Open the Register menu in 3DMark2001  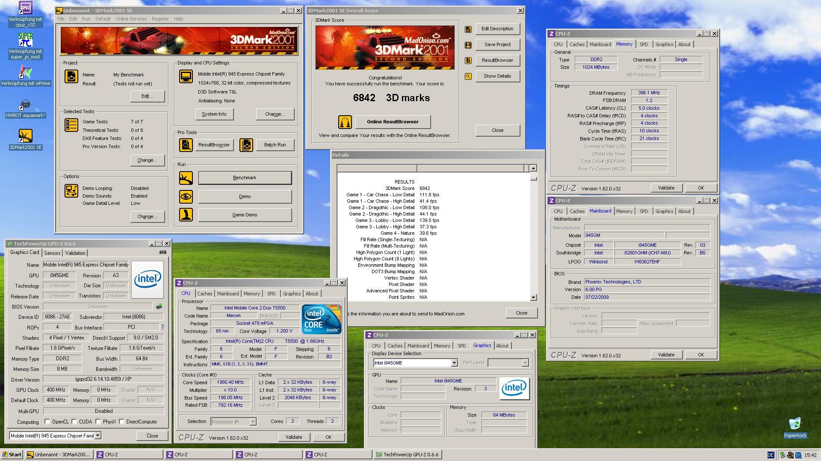coord(160,19)
